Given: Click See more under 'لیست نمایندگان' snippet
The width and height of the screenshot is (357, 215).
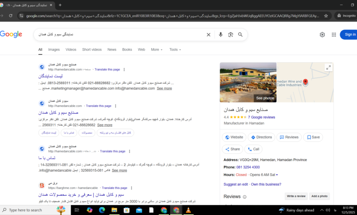Looking at the screenshot, I should point(164,88).
